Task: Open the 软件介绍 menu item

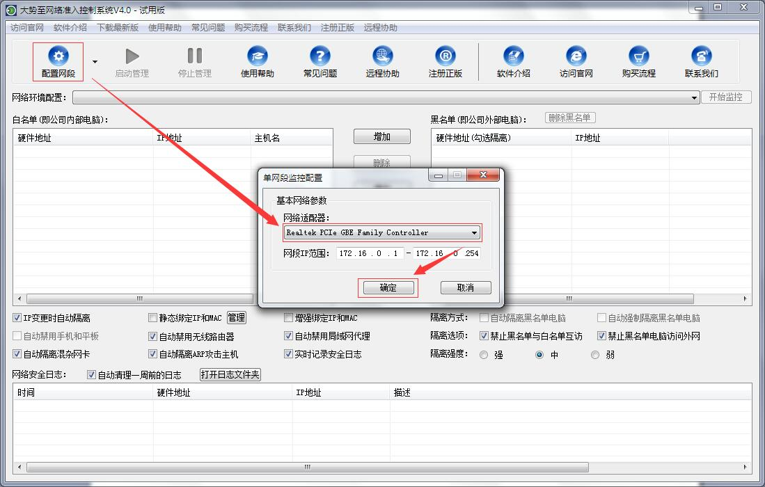Action: point(70,28)
